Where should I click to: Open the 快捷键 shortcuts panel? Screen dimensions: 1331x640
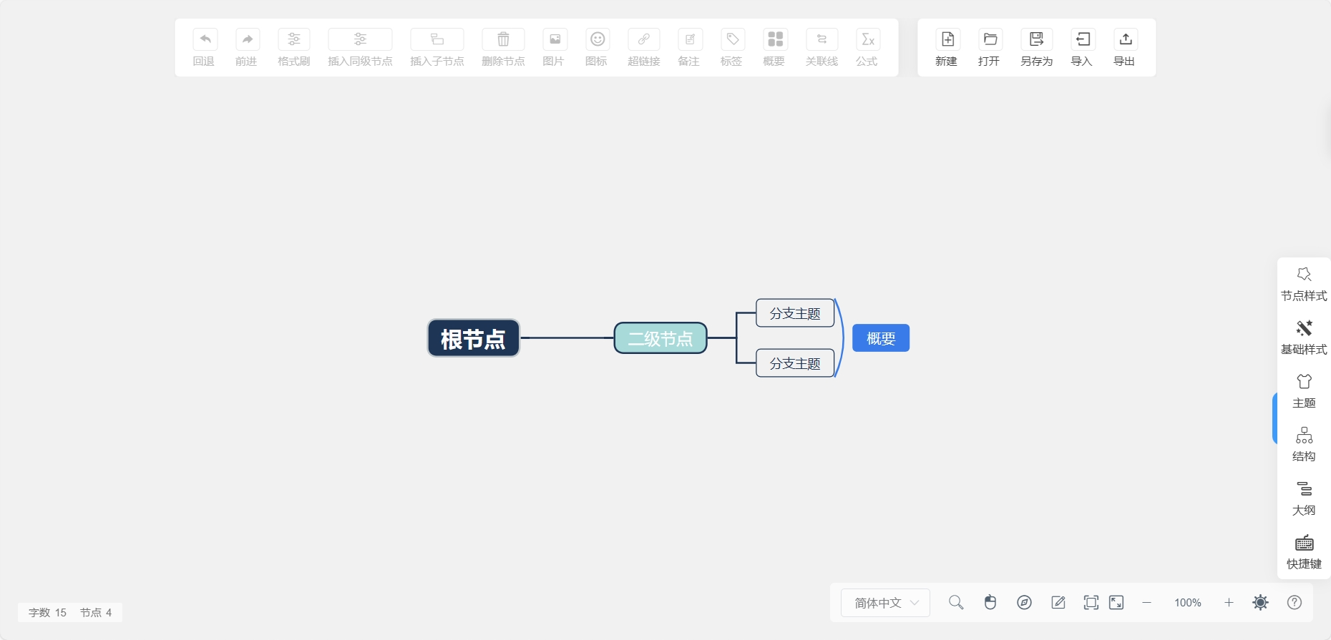tap(1304, 552)
